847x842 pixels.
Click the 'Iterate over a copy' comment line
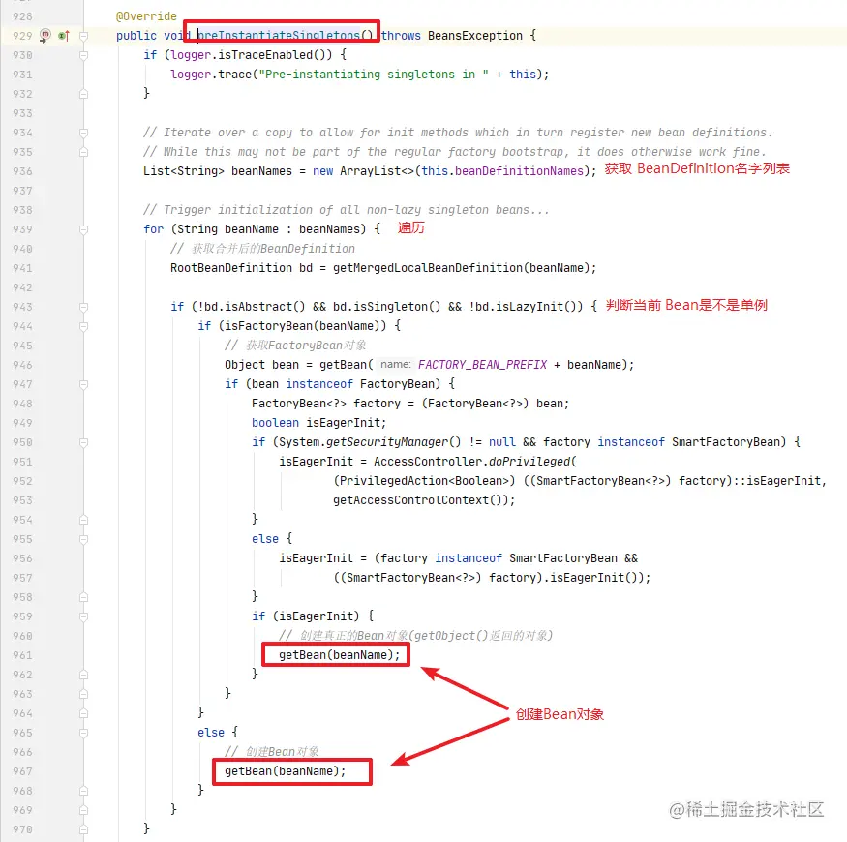click(x=458, y=133)
